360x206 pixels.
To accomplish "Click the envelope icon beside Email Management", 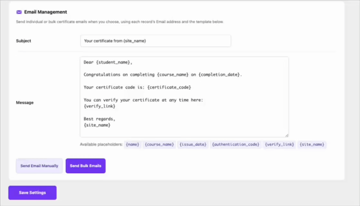I will 19,12.
